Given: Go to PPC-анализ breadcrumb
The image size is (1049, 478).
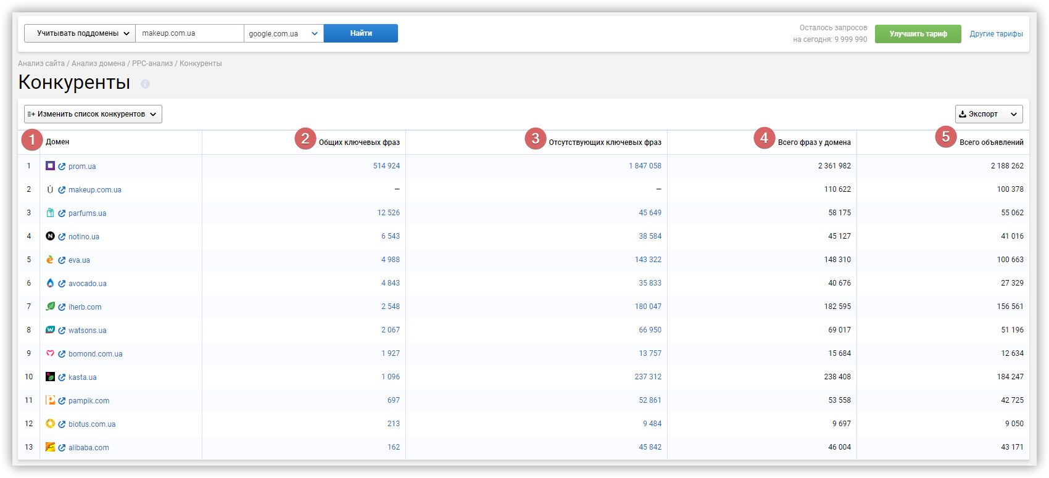Looking at the screenshot, I should pos(152,64).
